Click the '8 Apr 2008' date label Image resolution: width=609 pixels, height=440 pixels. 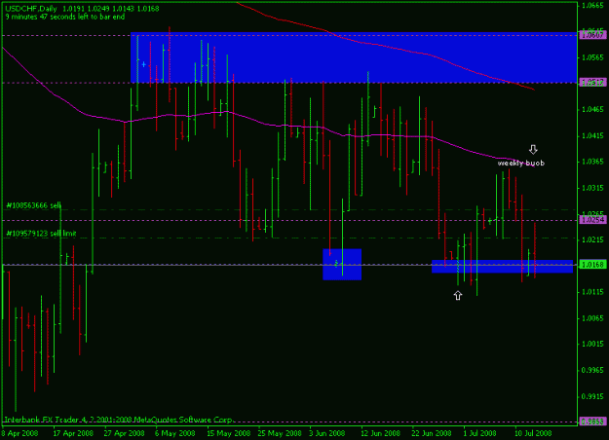click(19, 433)
